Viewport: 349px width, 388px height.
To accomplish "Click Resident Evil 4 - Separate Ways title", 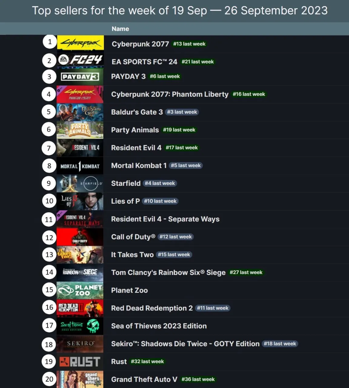I will click(165, 219).
